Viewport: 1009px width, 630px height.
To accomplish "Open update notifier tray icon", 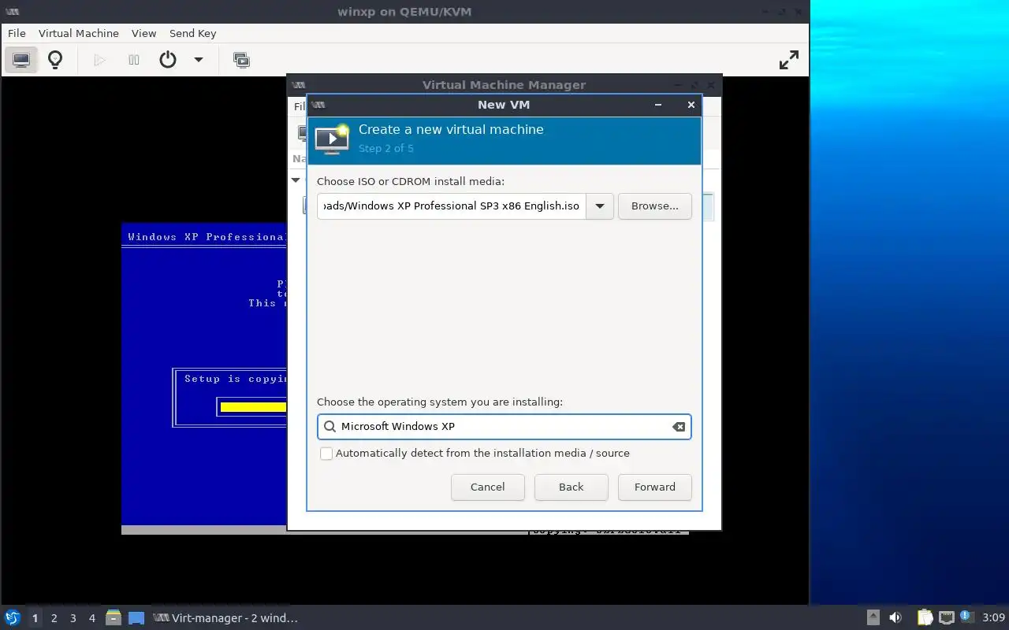I will coord(967,617).
